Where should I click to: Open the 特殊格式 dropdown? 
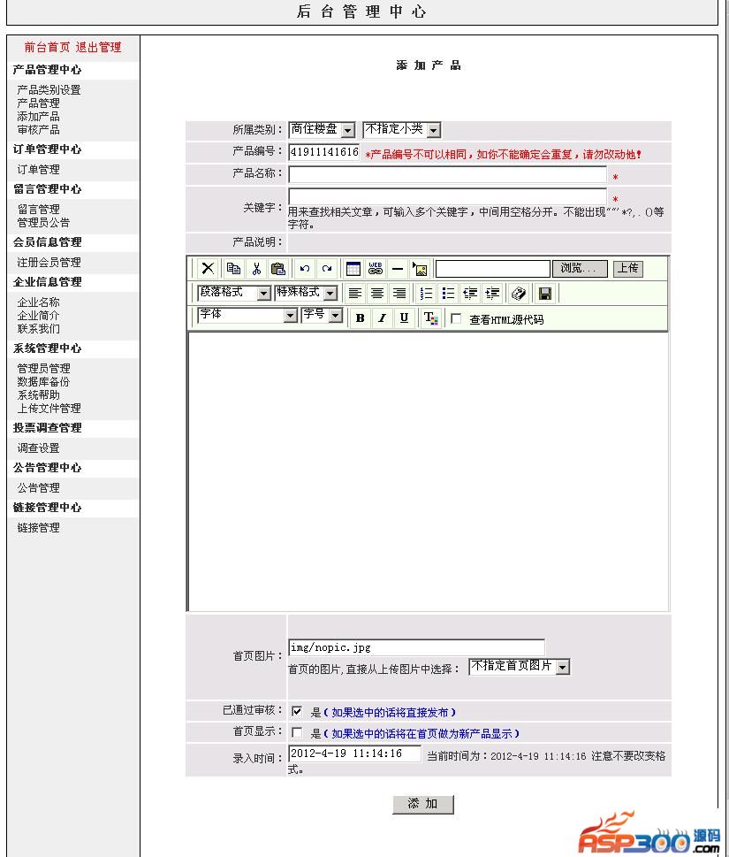[x=306, y=293]
